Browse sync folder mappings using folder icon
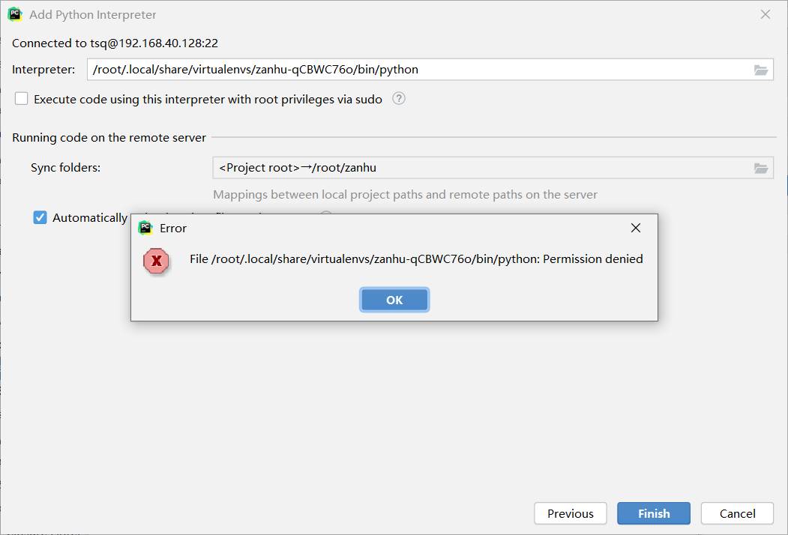788x535 pixels. (x=760, y=168)
